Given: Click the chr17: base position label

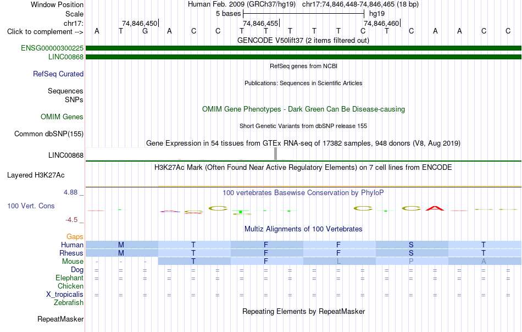Looking at the screenshot, I should click(x=74, y=23).
